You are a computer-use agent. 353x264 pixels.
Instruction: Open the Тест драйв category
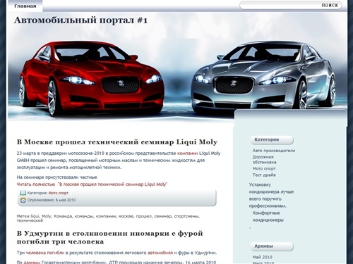[x=264, y=175]
